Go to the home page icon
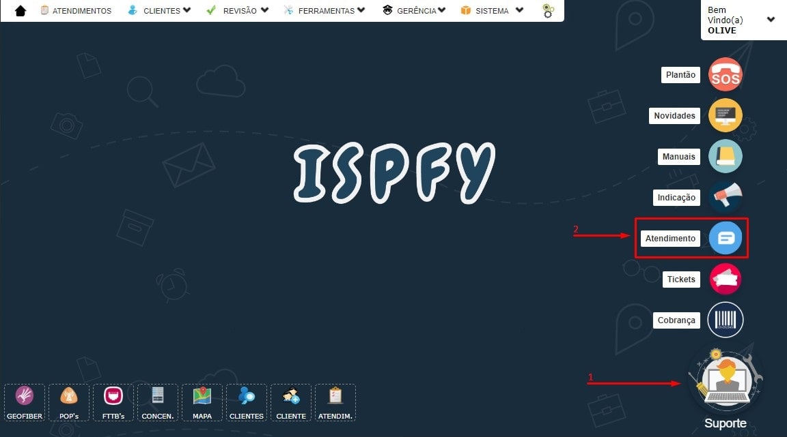Viewport: 787px width, 437px height. (20, 10)
